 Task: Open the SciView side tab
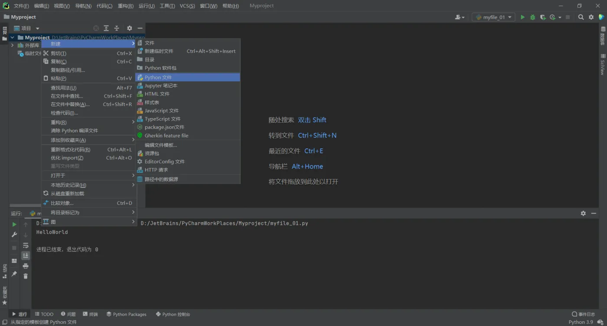click(x=603, y=64)
